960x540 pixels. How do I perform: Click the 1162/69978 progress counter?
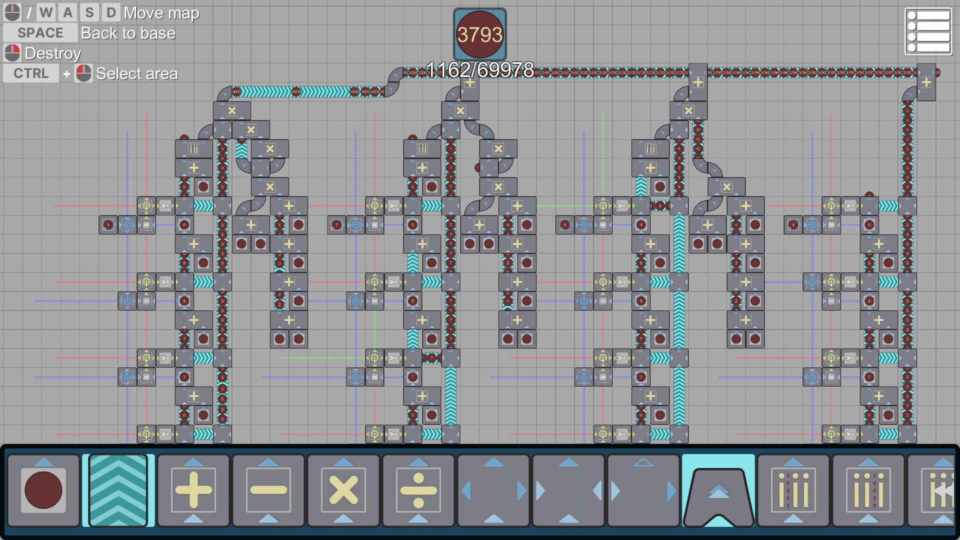coord(479,69)
